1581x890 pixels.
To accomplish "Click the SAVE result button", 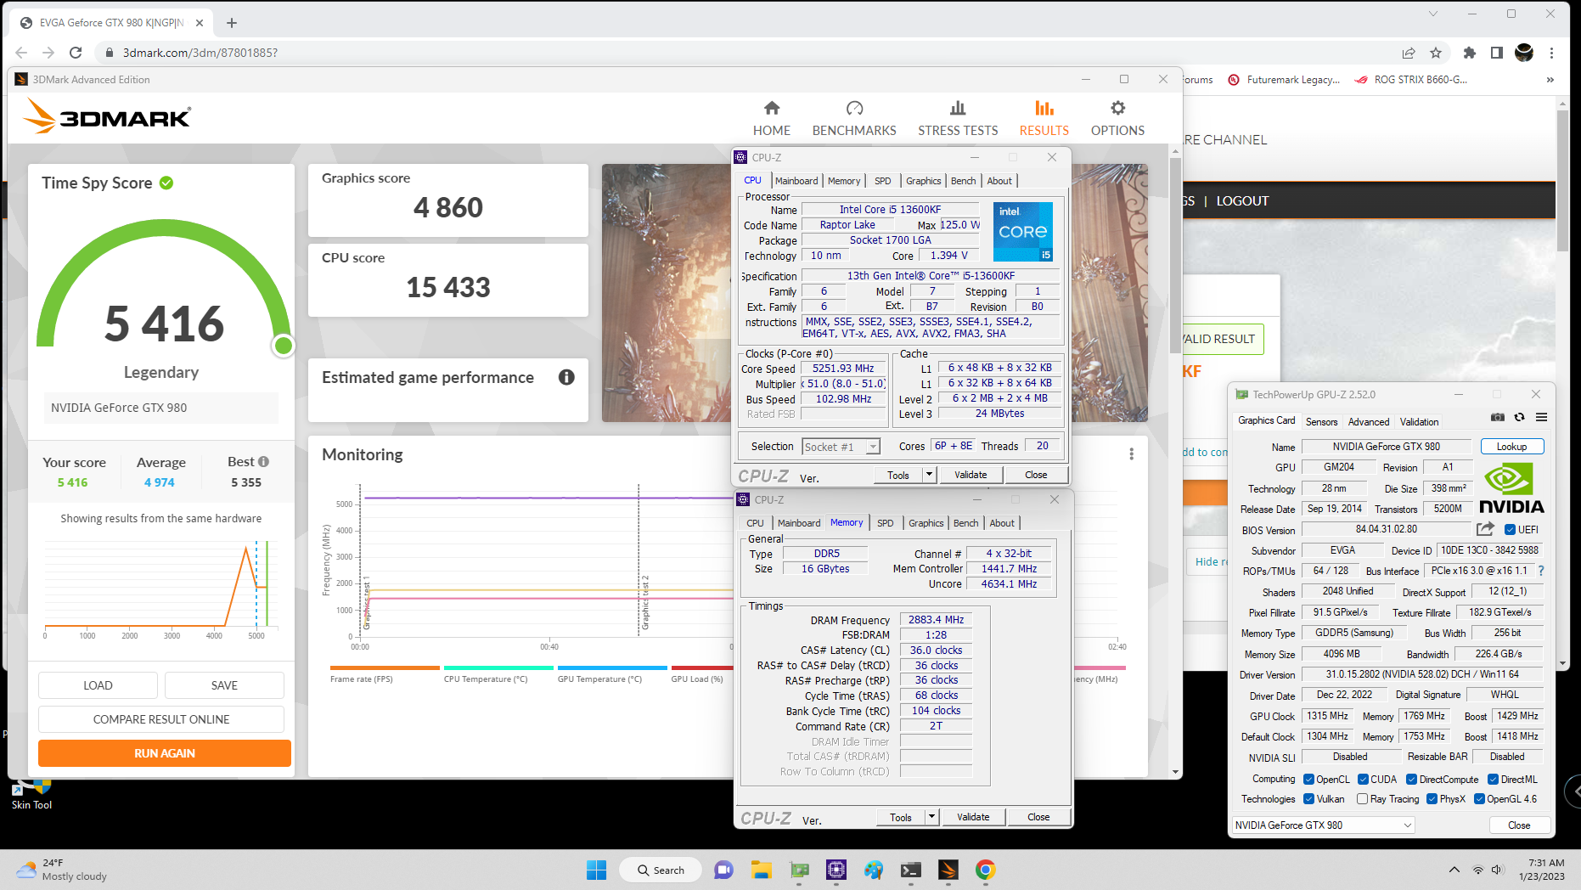I will (224, 685).
